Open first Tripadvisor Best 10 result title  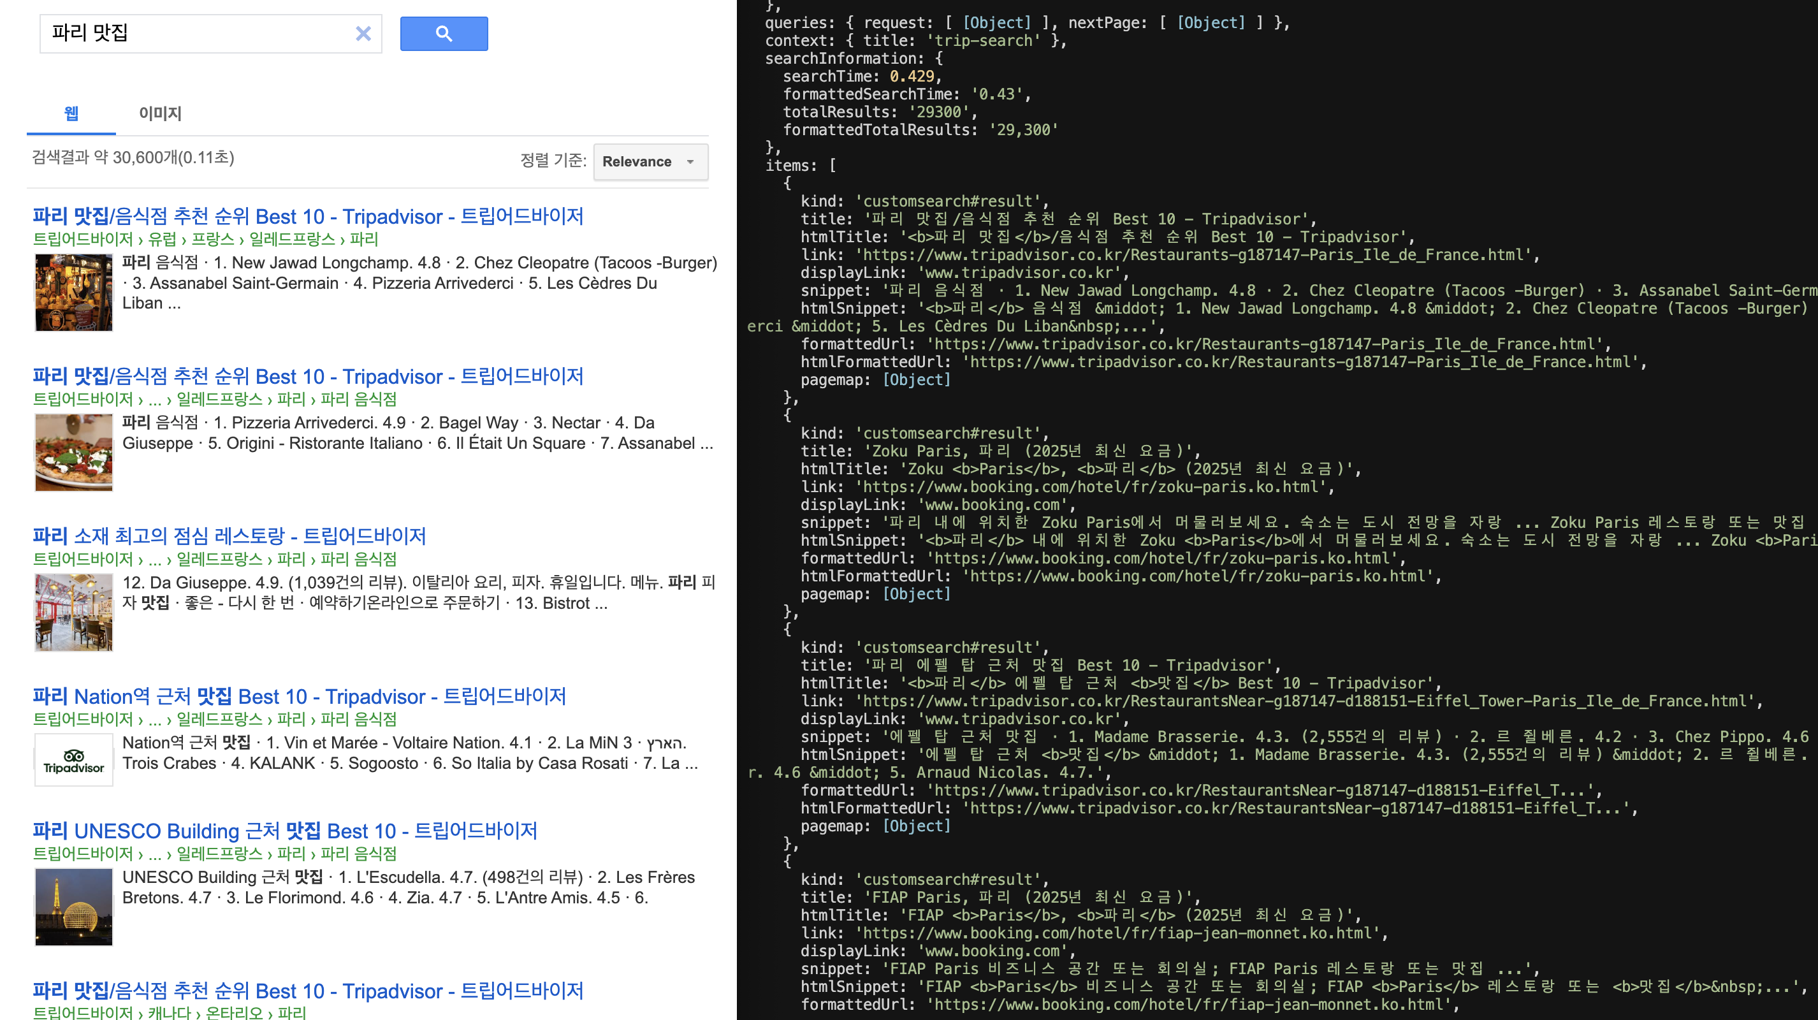click(308, 216)
